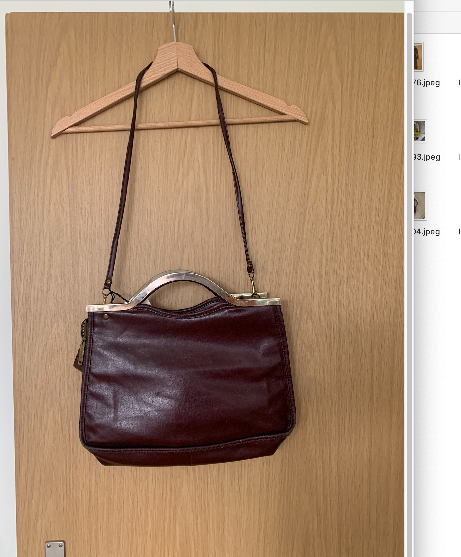
Task: Click the file name ending in 04.jpeg
Action: (426, 232)
